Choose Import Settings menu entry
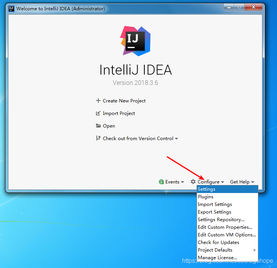Image resolution: width=277 pixels, height=268 pixels. click(227, 204)
